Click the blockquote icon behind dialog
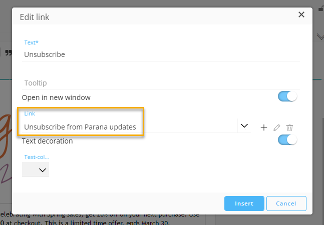 point(8,51)
